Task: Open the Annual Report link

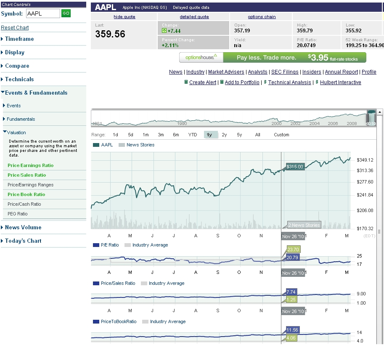Action: 342,72
